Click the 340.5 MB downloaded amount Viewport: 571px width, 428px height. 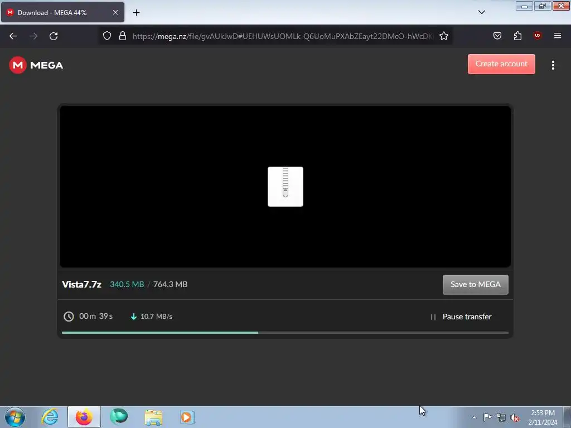click(x=127, y=284)
